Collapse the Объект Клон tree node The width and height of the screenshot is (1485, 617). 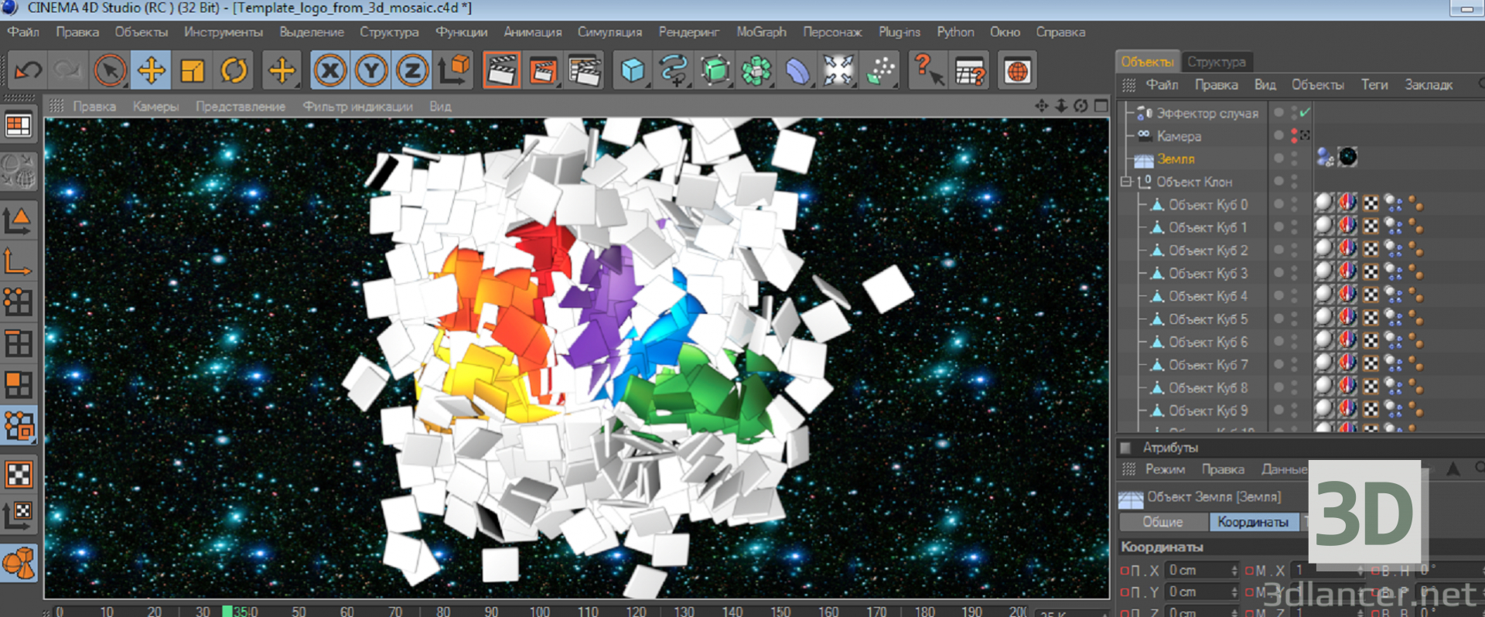[x=1127, y=182]
